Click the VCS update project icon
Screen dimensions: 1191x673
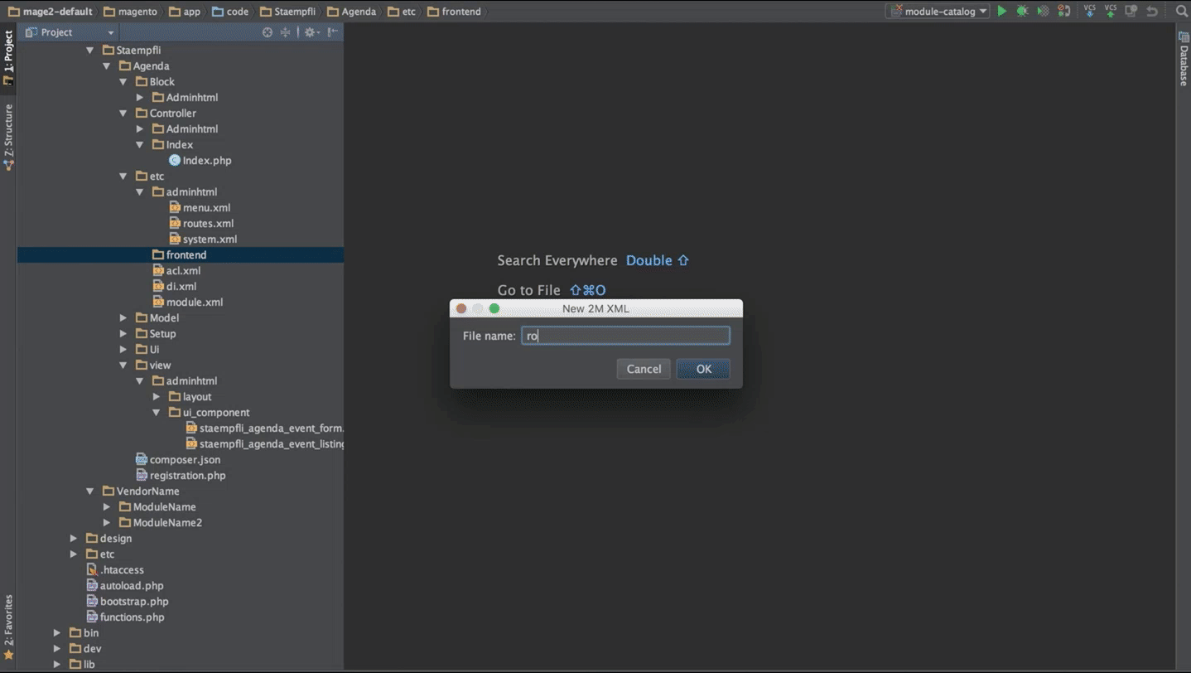click(1090, 11)
